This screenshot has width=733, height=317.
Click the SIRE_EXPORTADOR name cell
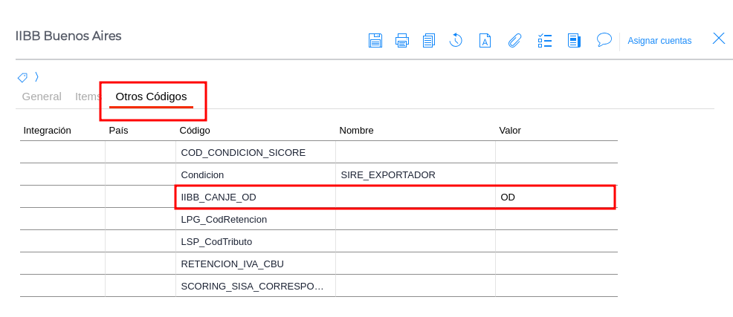pyautogui.click(x=414, y=174)
